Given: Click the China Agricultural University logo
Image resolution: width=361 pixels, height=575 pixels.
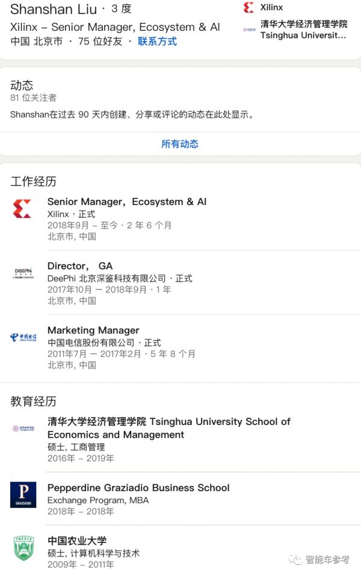Looking at the screenshot, I should [x=23, y=548].
